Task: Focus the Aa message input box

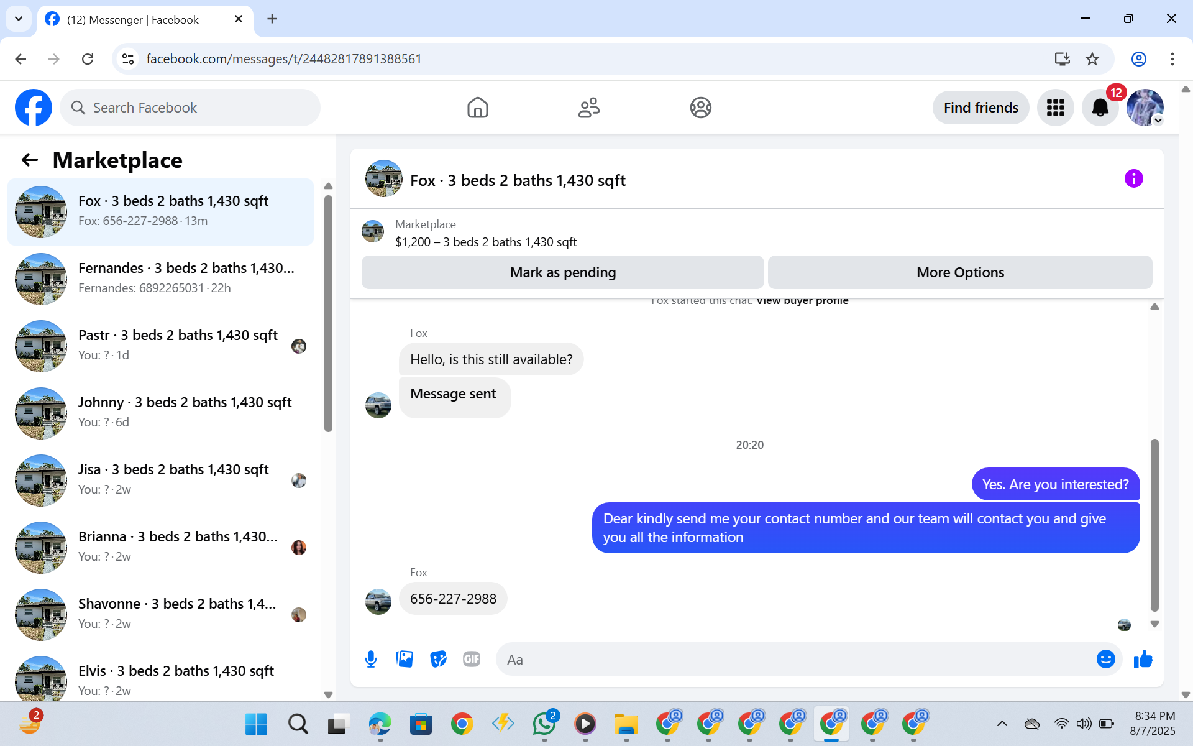Action: pyautogui.click(x=795, y=660)
